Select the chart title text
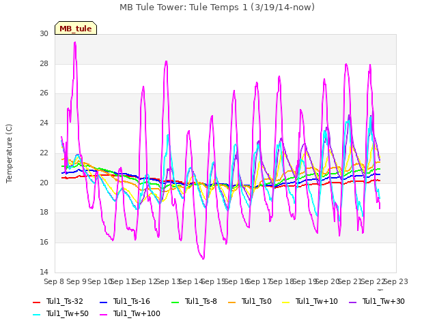This screenshot has height=327, width=437. coord(217,7)
